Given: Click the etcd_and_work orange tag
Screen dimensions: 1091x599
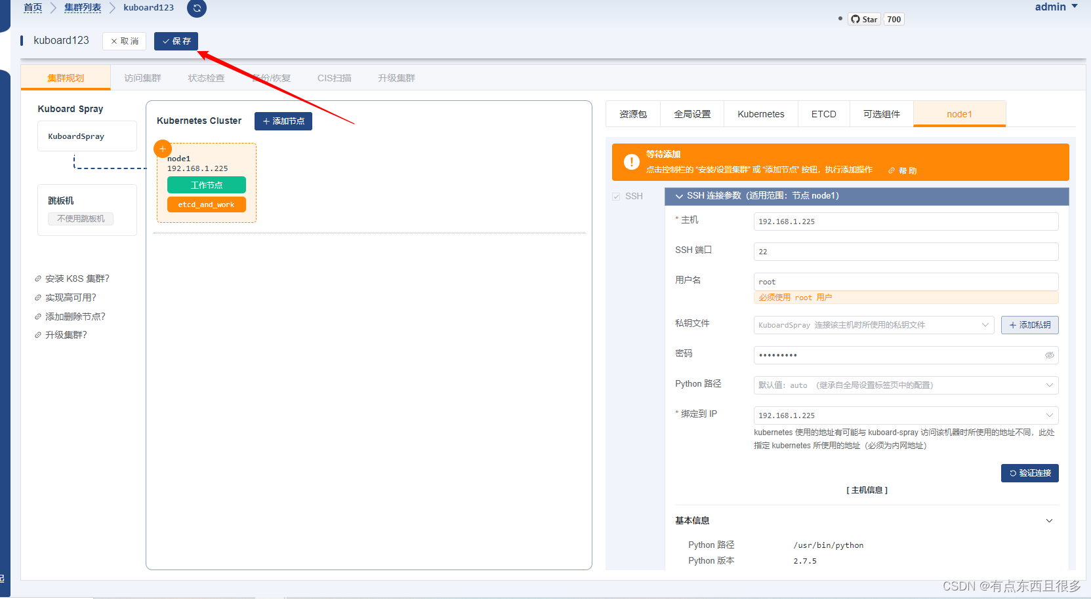Looking at the screenshot, I should click(207, 204).
